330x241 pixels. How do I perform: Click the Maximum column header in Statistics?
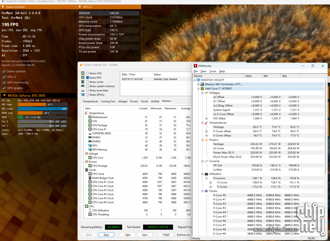170,109
